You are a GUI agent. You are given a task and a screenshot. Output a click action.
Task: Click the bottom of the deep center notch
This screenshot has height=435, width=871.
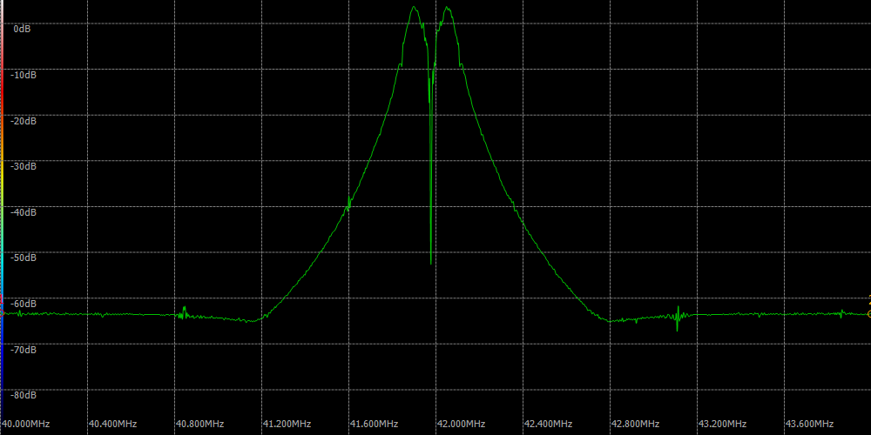pyautogui.click(x=431, y=262)
